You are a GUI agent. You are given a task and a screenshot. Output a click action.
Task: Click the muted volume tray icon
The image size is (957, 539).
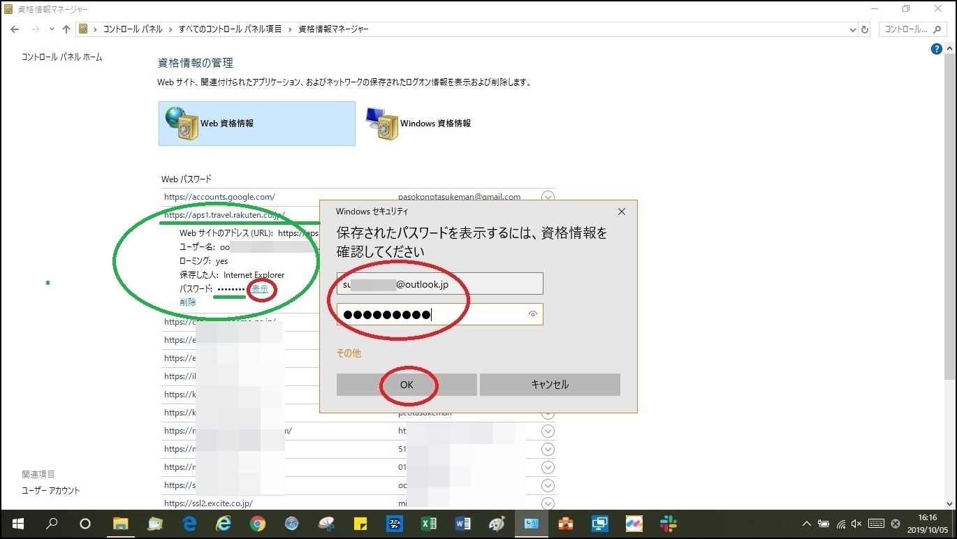click(x=857, y=524)
